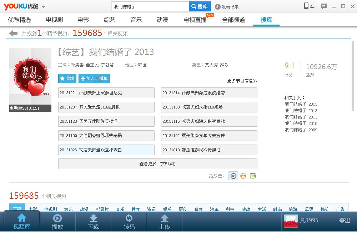The height and width of the screenshot is (232, 357).
Task: Open the 下载 download manager icon
Action: [x=93, y=221]
